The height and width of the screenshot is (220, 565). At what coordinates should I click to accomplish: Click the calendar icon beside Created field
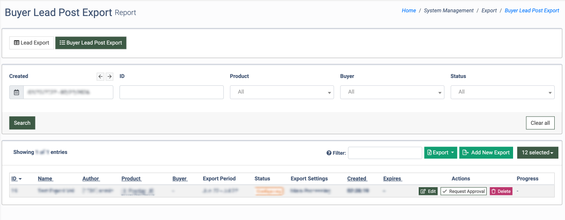(16, 92)
